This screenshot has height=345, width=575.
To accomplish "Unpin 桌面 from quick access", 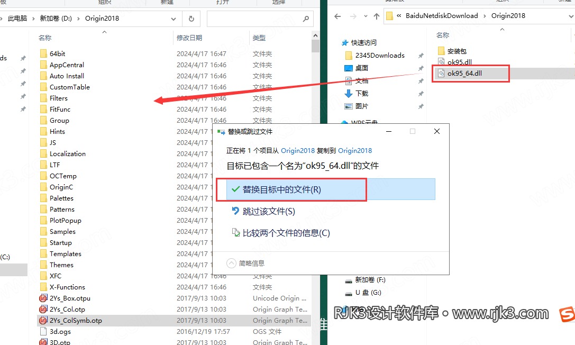I will coord(421,68).
